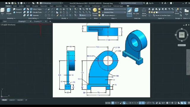Click the layer color swatch
This screenshot has width=190, height=107.
pos(157,12)
